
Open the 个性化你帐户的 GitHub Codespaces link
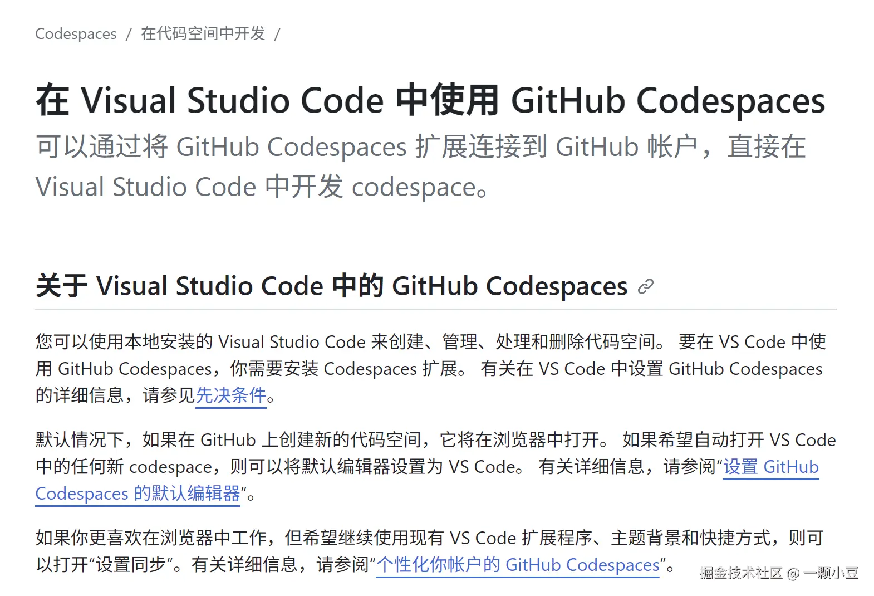[x=518, y=565]
